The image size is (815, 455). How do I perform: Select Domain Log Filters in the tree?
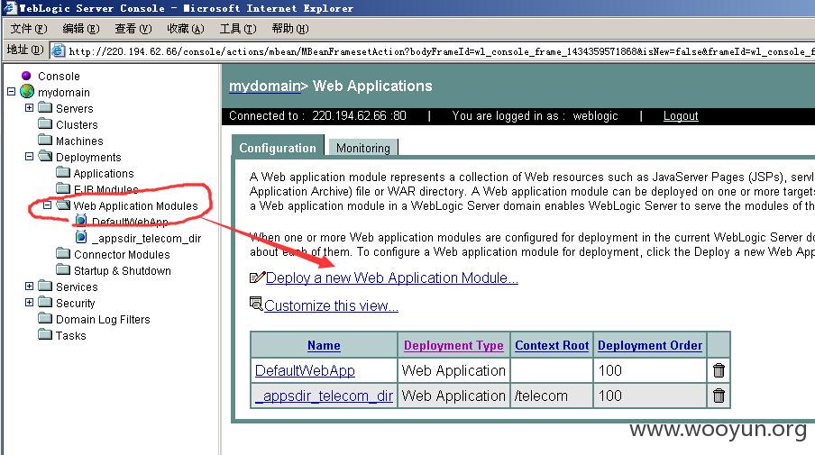click(103, 320)
